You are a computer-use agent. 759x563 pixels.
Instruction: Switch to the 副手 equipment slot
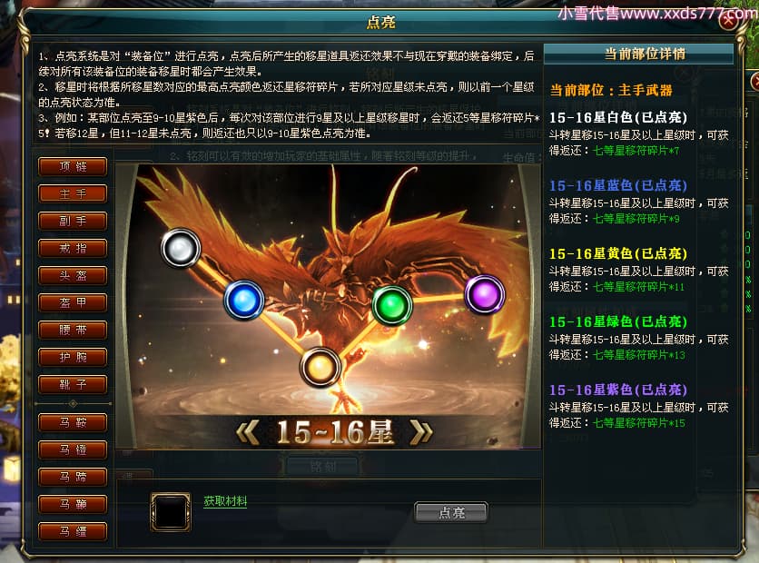73,221
